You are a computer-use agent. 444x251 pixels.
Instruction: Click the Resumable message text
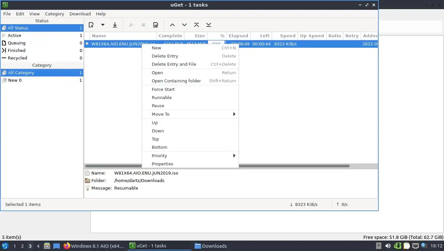click(126, 188)
